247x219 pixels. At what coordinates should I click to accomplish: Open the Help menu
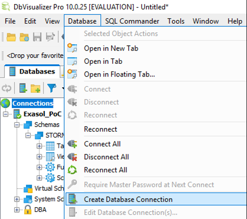(235, 21)
